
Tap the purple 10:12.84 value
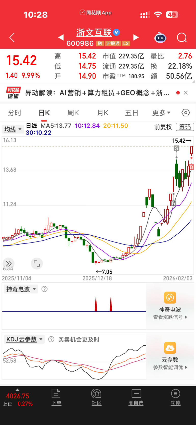(x=87, y=126)
